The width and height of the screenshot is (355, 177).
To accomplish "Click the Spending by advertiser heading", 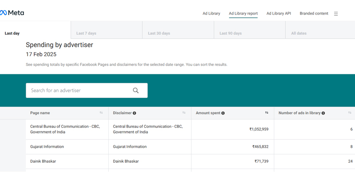I will (x=59, y=45).
